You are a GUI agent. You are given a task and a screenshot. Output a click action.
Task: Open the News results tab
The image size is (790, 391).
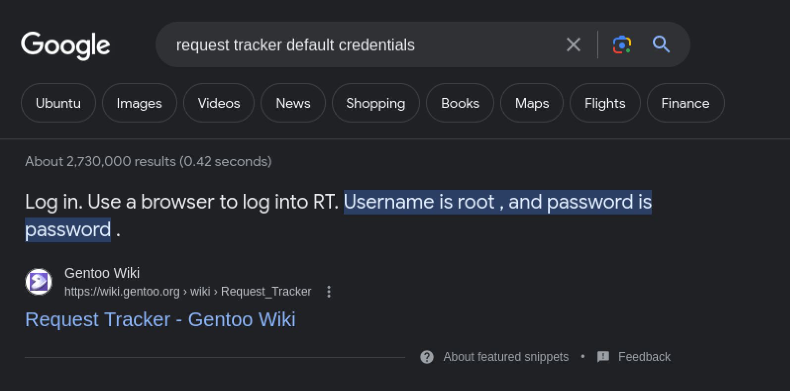click(x=293, y=103)
